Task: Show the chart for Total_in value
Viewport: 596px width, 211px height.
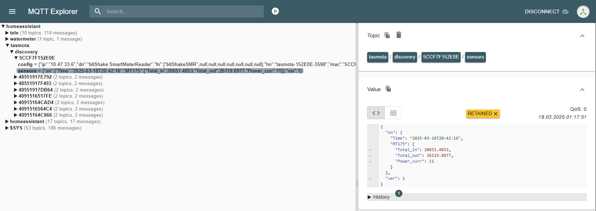Action: click(370, 150)
